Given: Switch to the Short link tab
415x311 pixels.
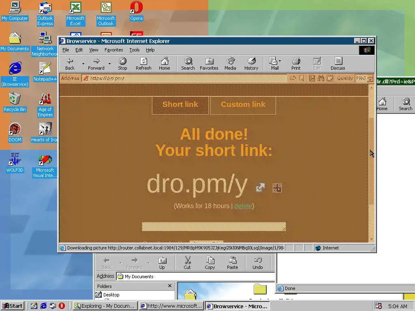Looking at the screenshot, I should [x=180, y=105].
